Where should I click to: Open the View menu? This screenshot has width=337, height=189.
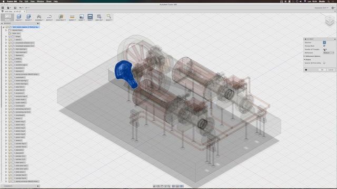[x=33, y=1]
